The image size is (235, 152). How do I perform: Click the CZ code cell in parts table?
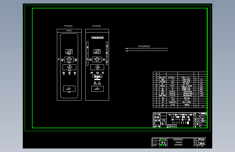pyautogui.click(x=163, y=84)
